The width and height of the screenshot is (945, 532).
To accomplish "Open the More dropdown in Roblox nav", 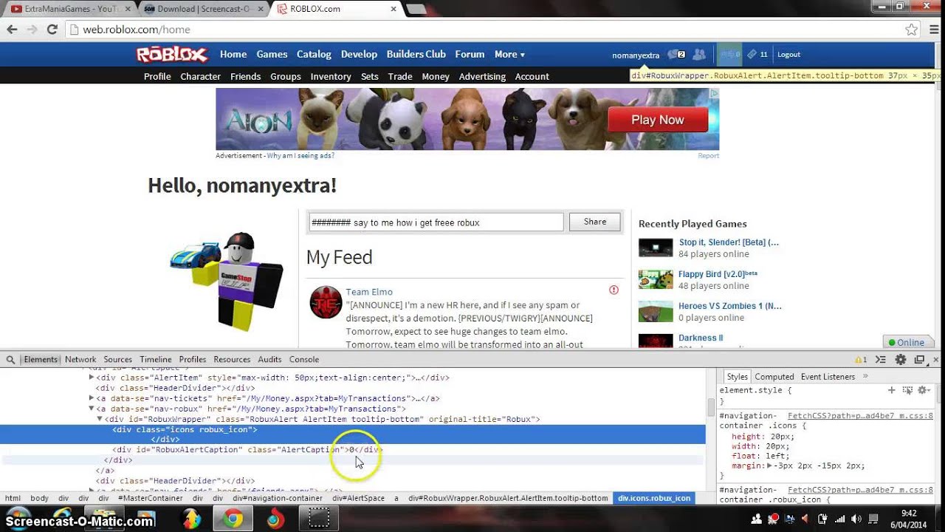I will [x=509, y=55].
